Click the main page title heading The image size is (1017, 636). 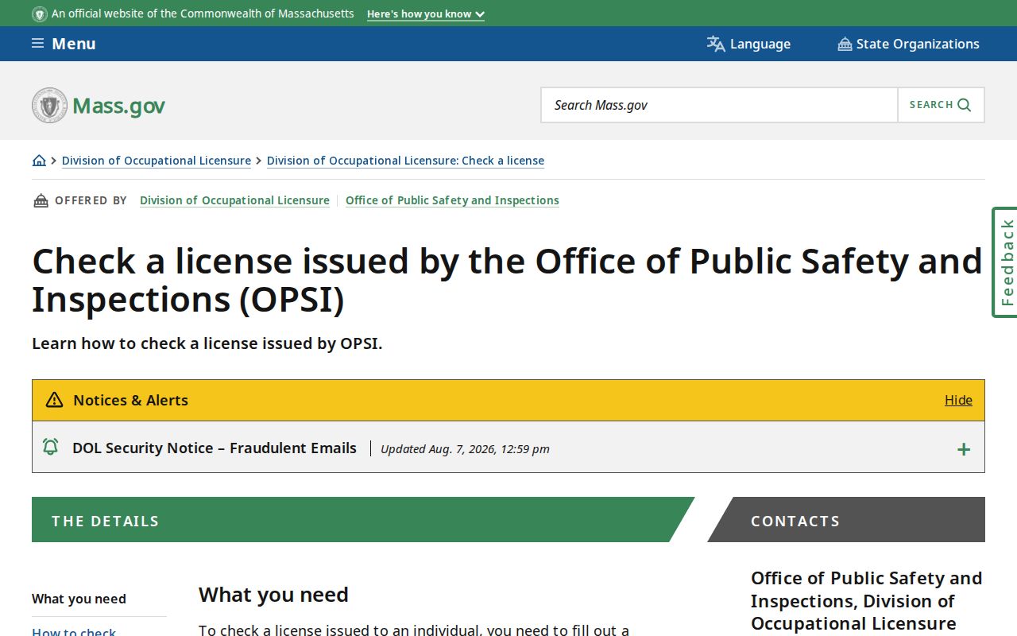point(508,280)
